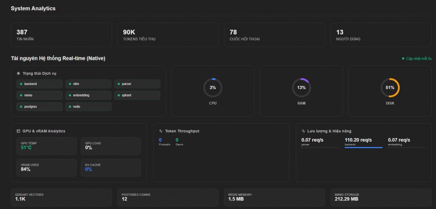Click the Lưu lượng & Hiệu năng title
The image size is (436, 209).
click(x=329, y=131)
